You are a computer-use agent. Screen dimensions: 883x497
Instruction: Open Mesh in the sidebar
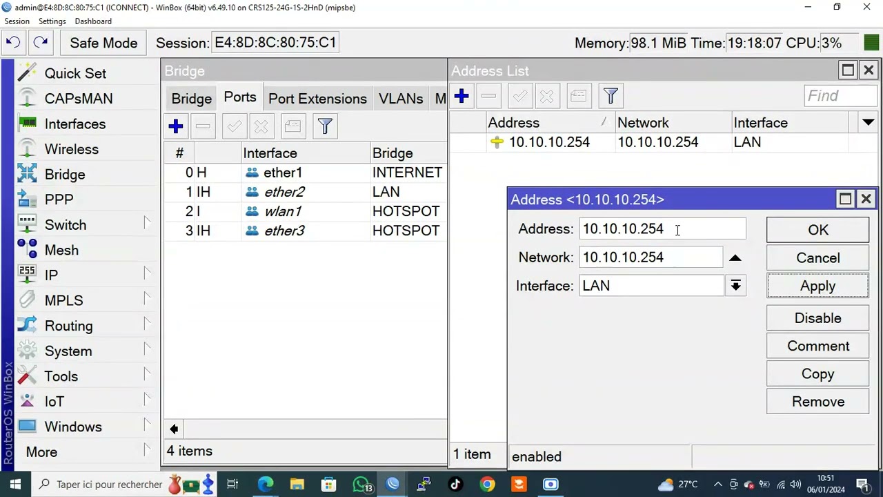coord(61,250)
